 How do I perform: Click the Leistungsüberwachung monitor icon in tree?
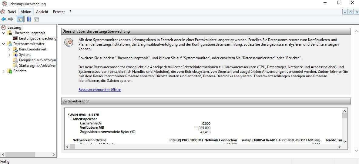[x=15, y=38]
